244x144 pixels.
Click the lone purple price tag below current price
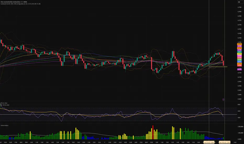(x=239, y=69)
